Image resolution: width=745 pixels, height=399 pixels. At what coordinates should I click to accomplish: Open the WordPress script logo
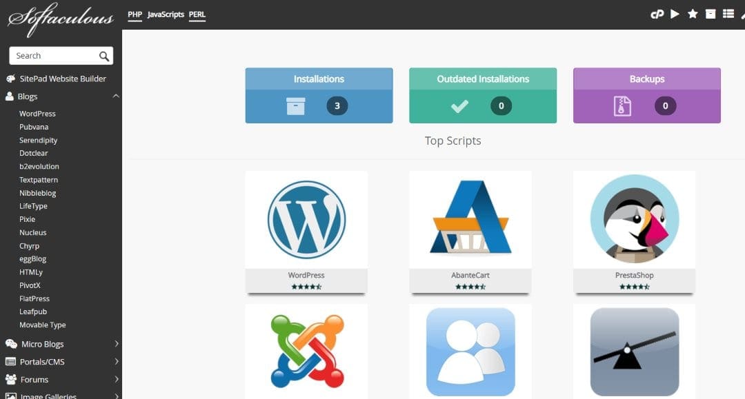[306, 220]
